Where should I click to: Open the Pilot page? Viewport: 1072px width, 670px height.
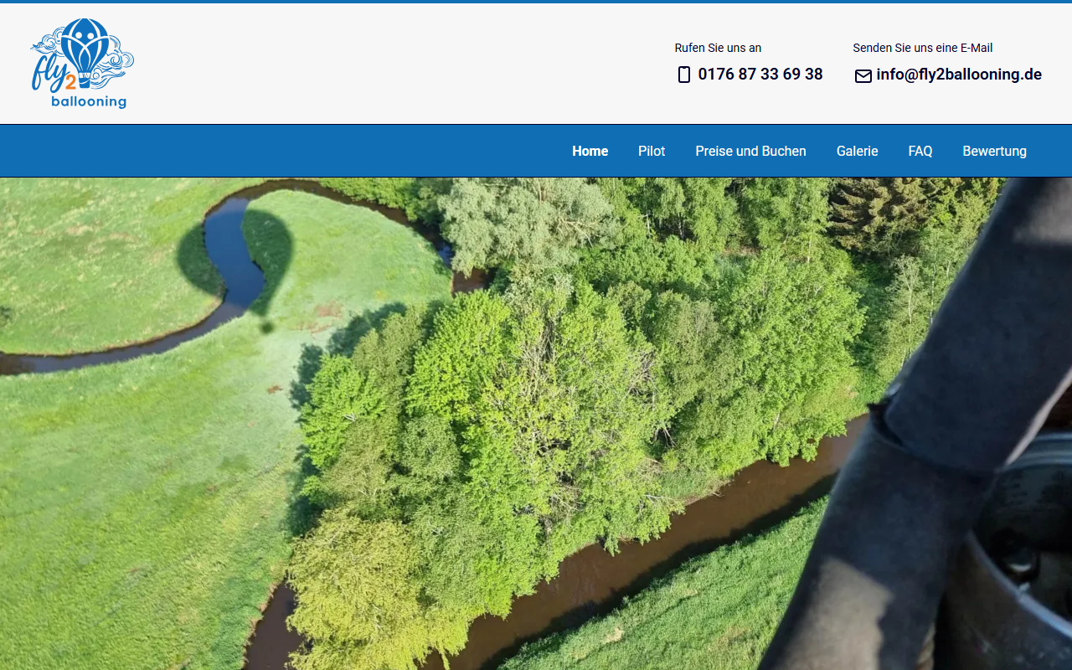pyautogui.click(x=652, y=152)
